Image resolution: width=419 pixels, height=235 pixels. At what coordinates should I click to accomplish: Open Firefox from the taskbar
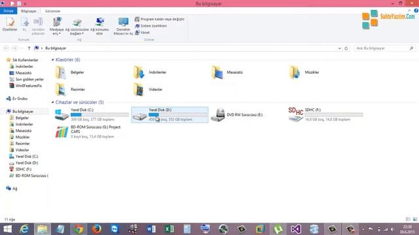click(97, 229)
